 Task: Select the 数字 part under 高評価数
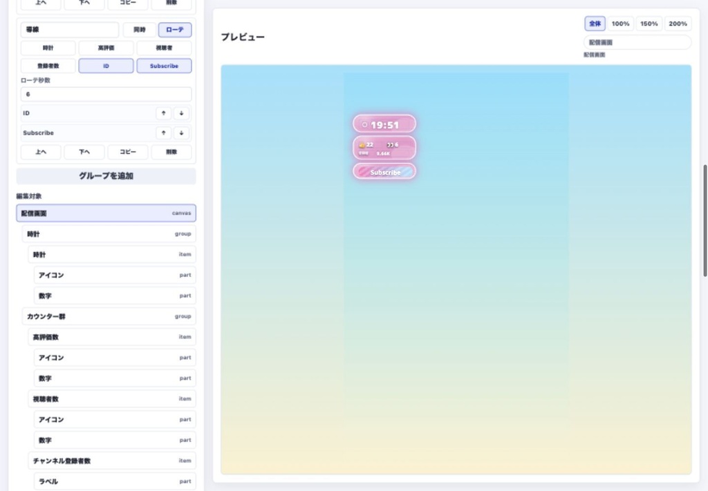tap(115, 378)
